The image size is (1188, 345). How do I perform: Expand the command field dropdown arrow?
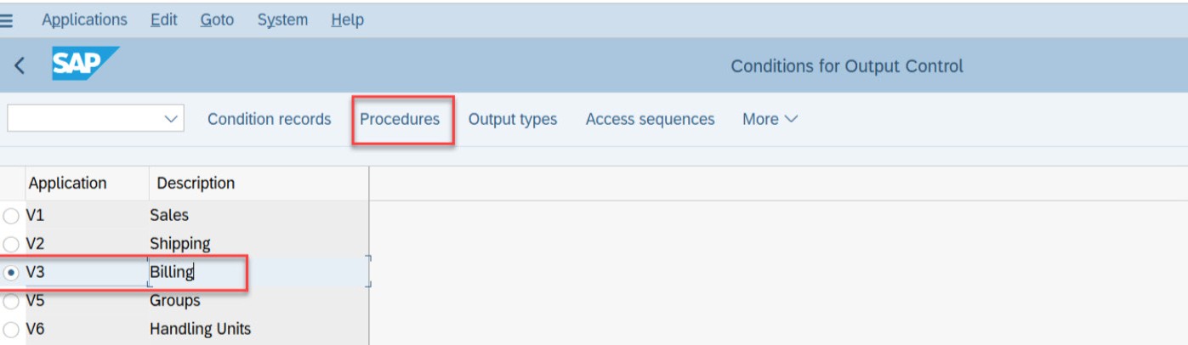tap(172, 119)
